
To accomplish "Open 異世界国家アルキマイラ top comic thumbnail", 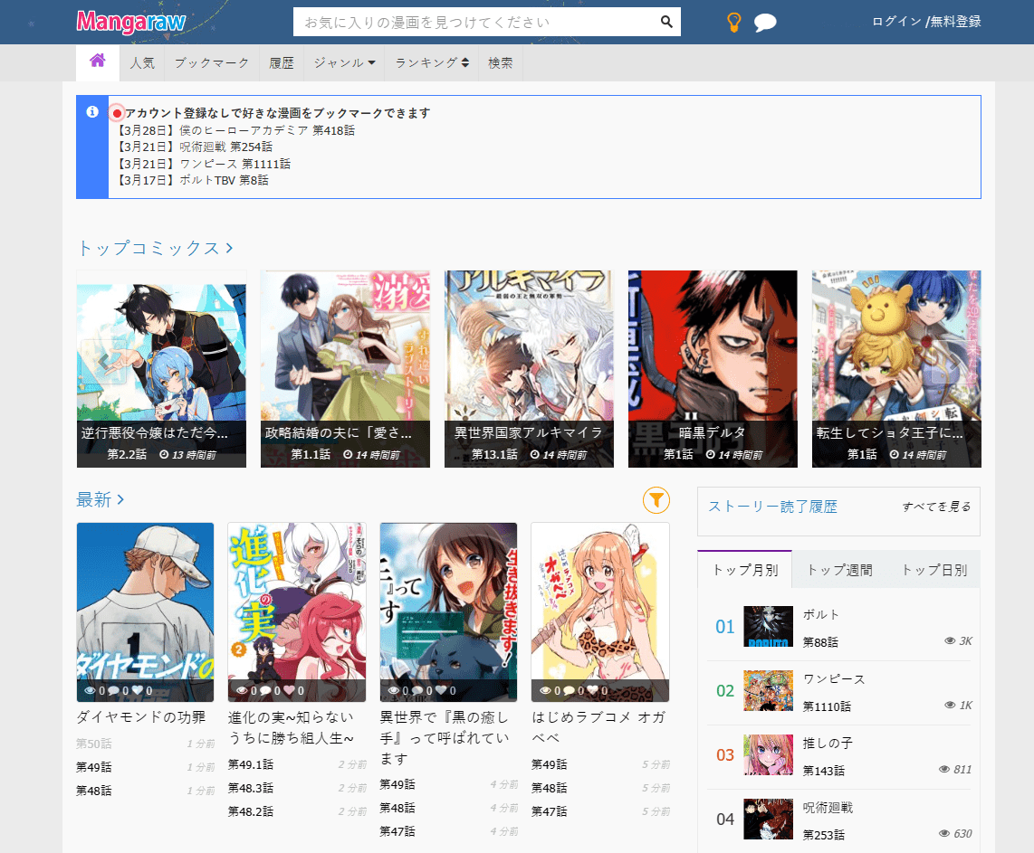I will tap(529, 369).
